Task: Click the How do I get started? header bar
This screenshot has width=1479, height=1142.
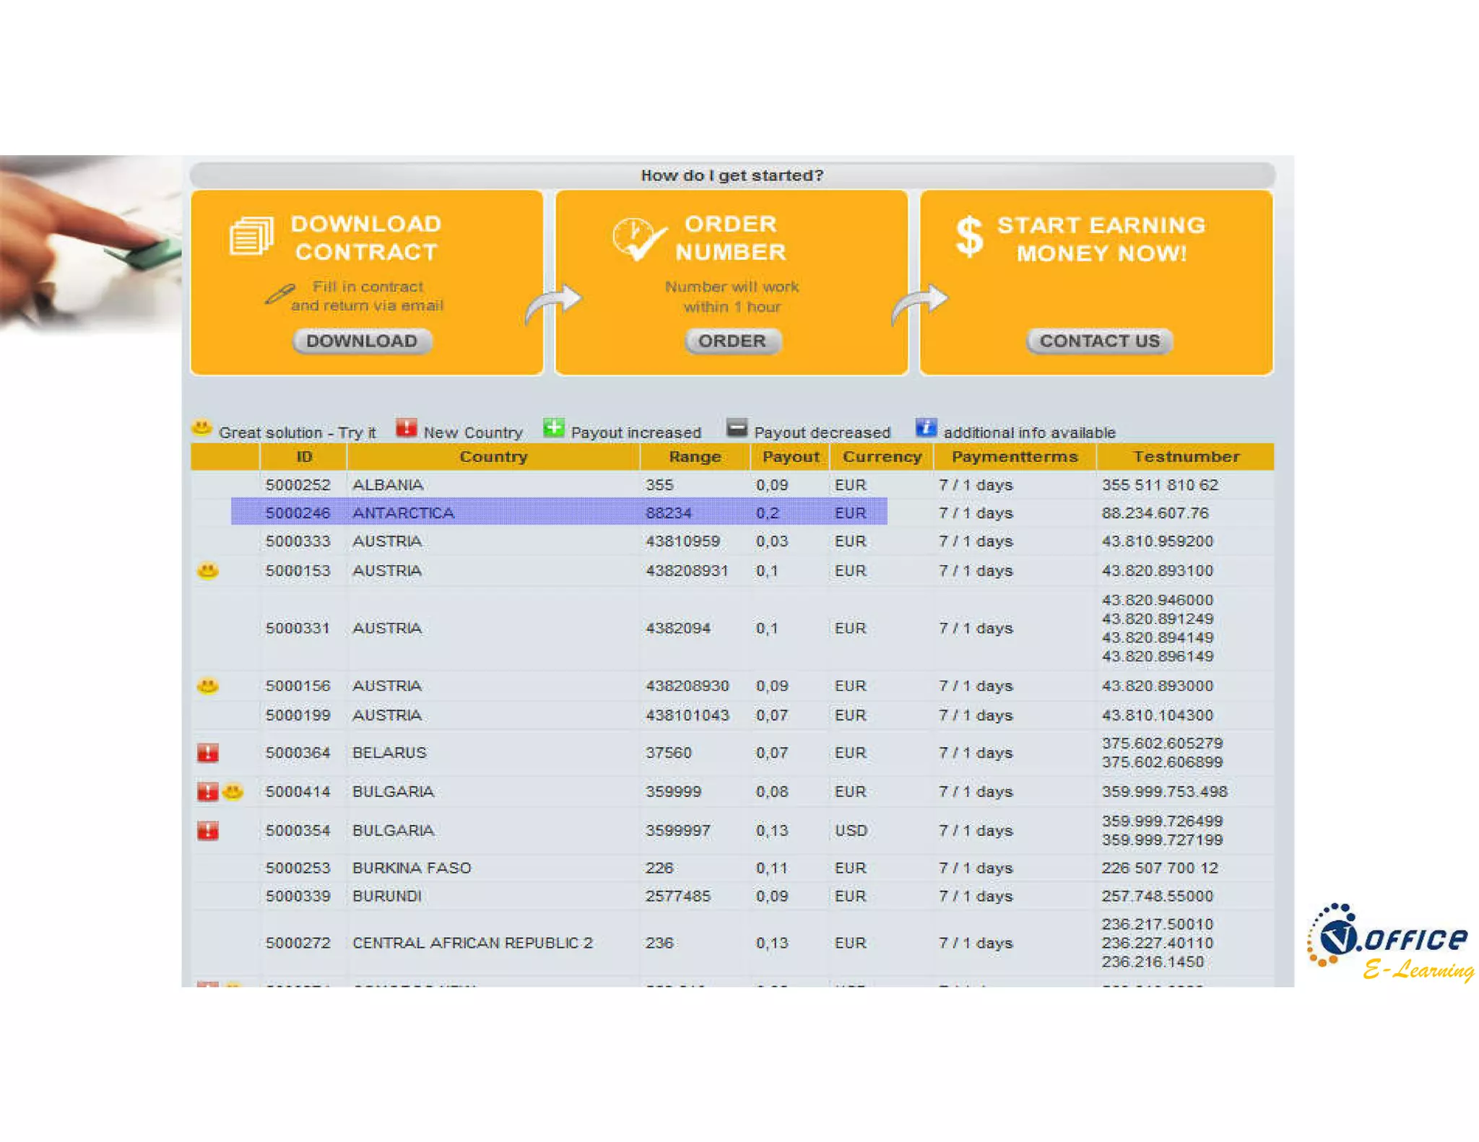Action: point(732,175)
